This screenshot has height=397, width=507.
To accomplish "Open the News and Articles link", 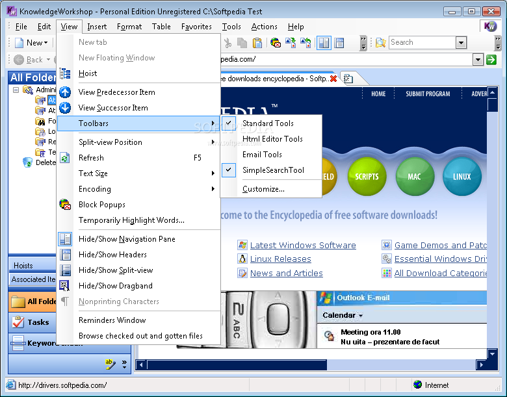I will [x=286, y=273].
